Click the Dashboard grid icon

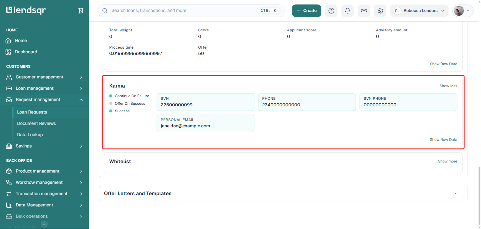[x=8, y=52]
